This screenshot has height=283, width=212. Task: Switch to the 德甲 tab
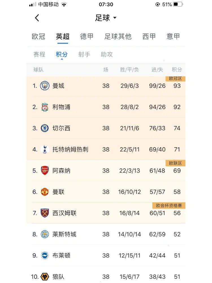tap(87, 37)
